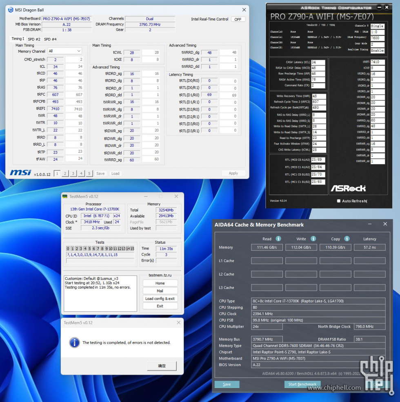Click the Read info icon in AIDA64

[278, 239]
